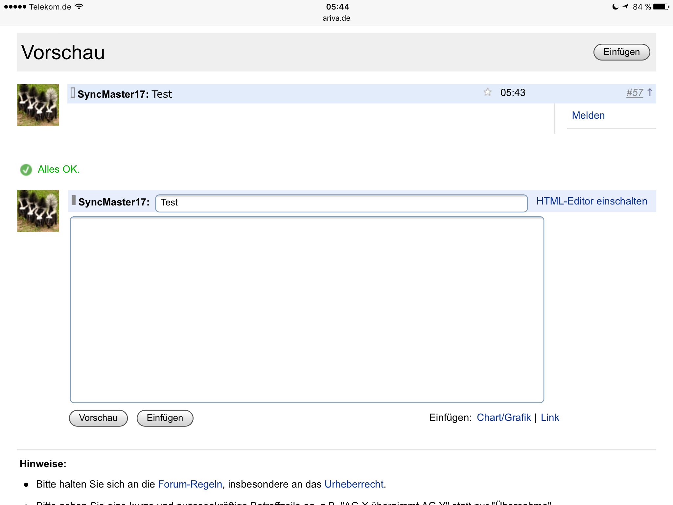Tap the SyncMaster17 skunk avatar in the preview post
The image size is (673, 505).
coord(38,105)
